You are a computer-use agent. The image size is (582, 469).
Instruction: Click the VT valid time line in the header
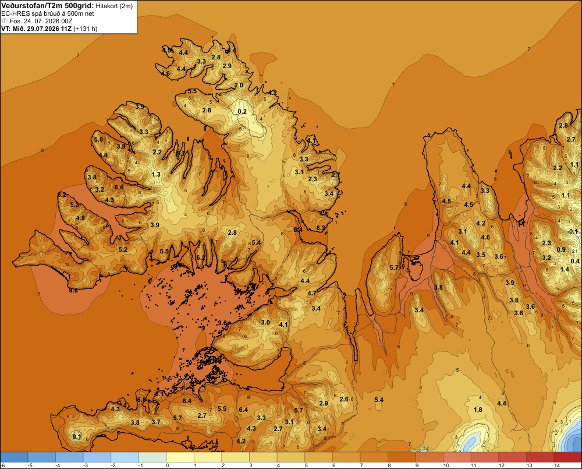point(49,29)
